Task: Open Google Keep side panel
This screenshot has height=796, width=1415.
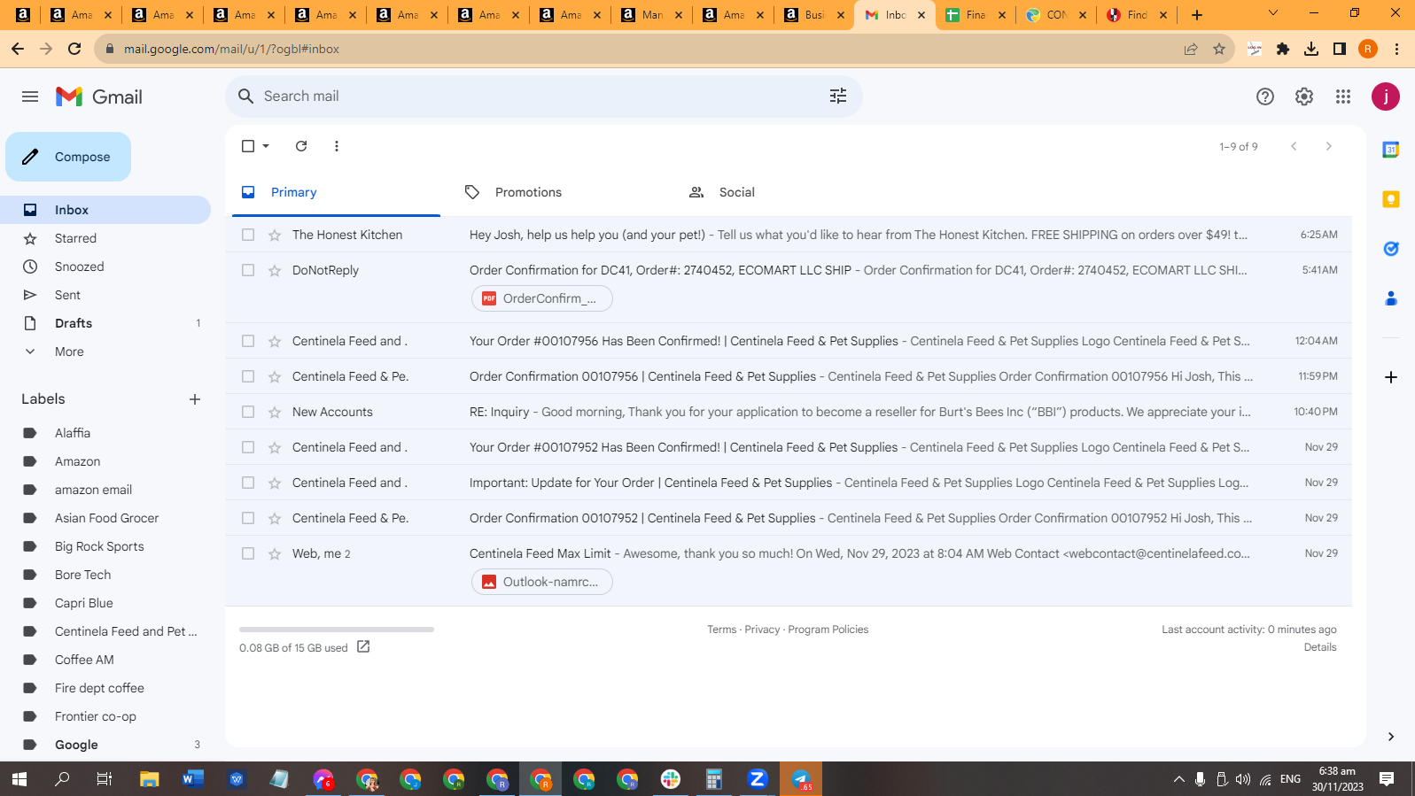Action: pos(1391,199)
